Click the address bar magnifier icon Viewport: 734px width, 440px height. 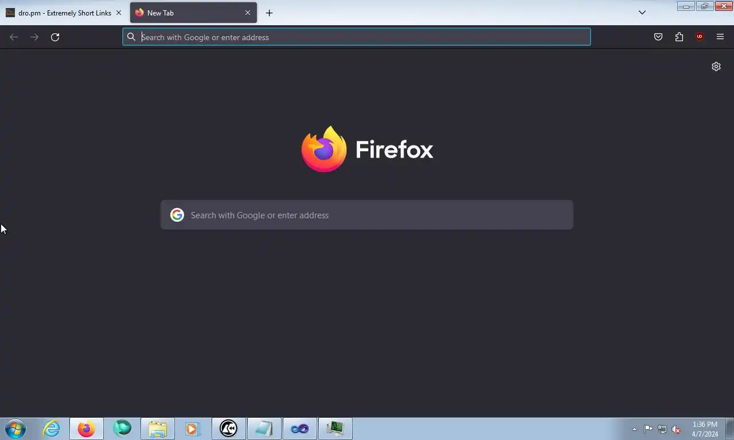click(131, 37)
